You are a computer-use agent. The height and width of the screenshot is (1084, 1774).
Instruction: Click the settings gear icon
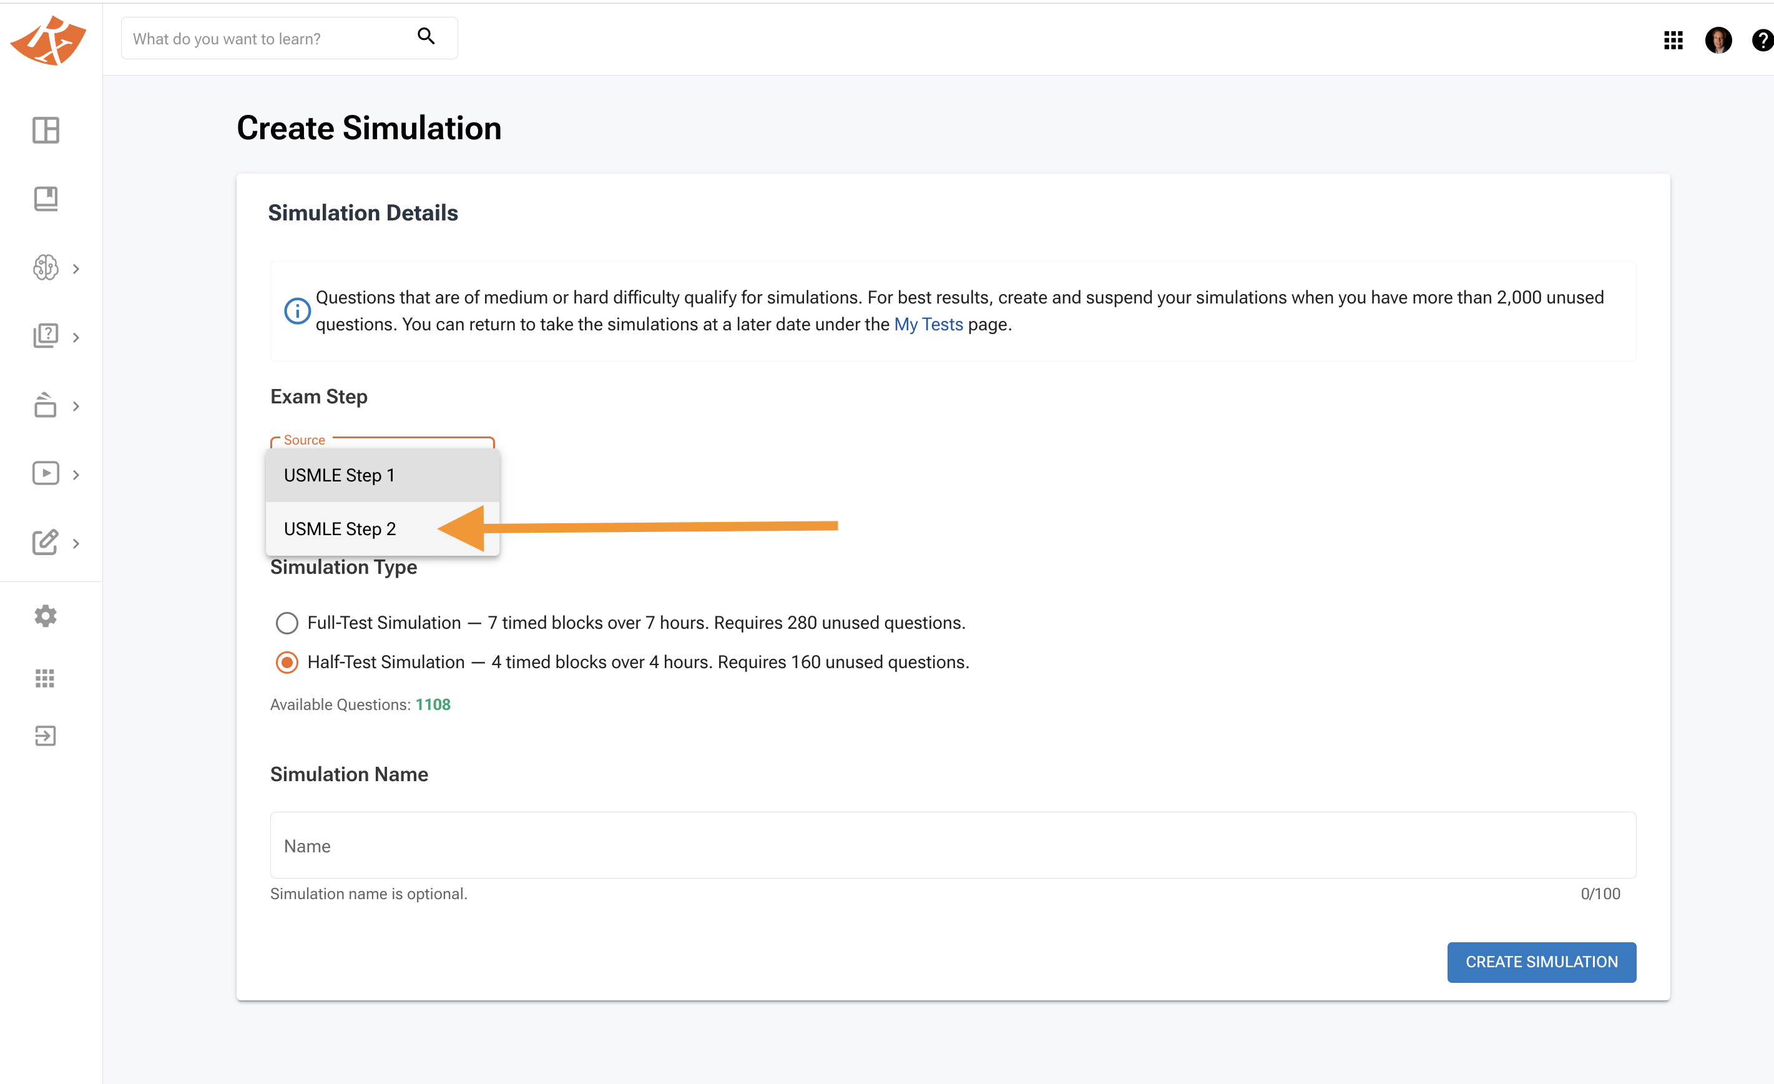click(46, 616)
